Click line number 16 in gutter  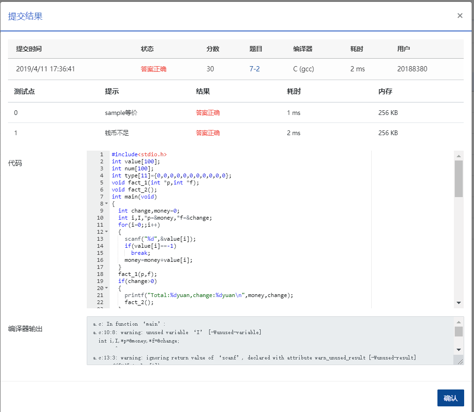(x=100, y=260)
